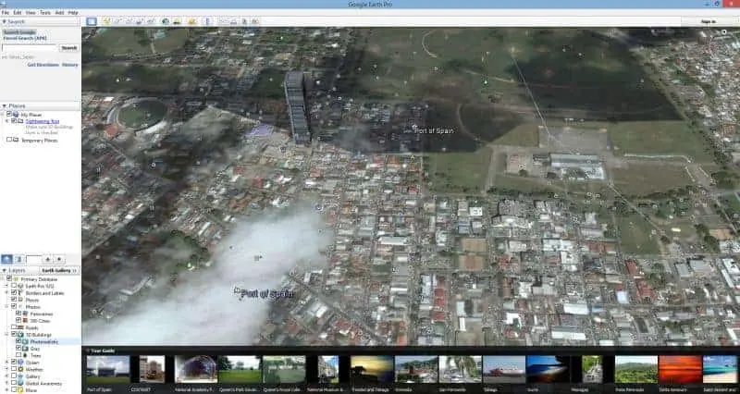Screen dimensions: 740x394
Task: Click the Hide Sidebar toolbar button
Action: point(92,20)
